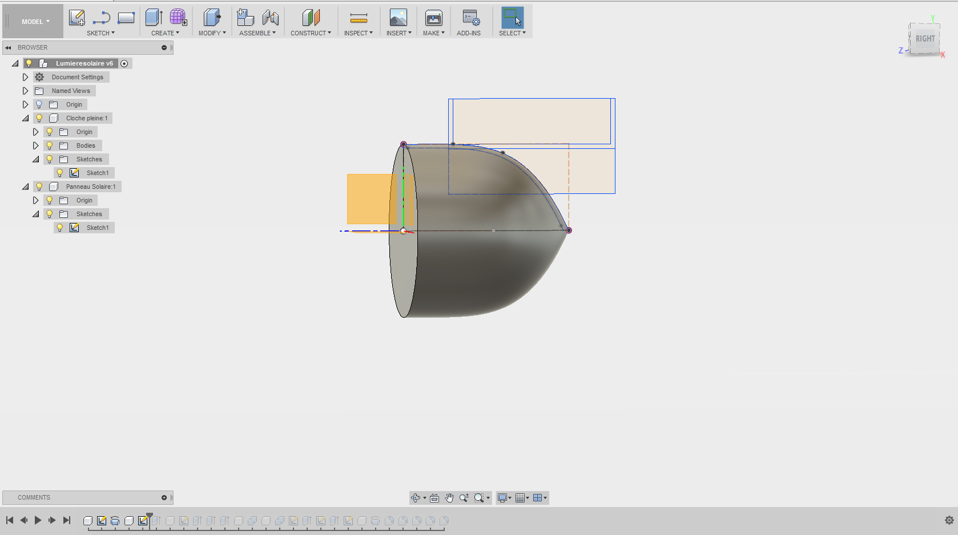Open the MODIFY menu
Viewport: 958px width, 535px height.
point(212,33)
